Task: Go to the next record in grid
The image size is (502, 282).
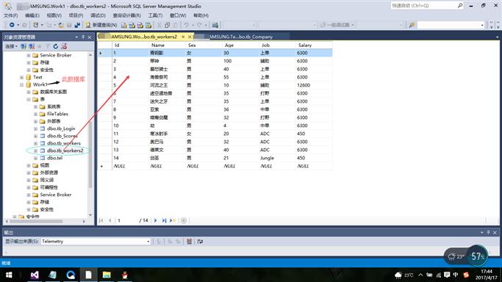Action: pyautogui.click(x=156, y=220)
